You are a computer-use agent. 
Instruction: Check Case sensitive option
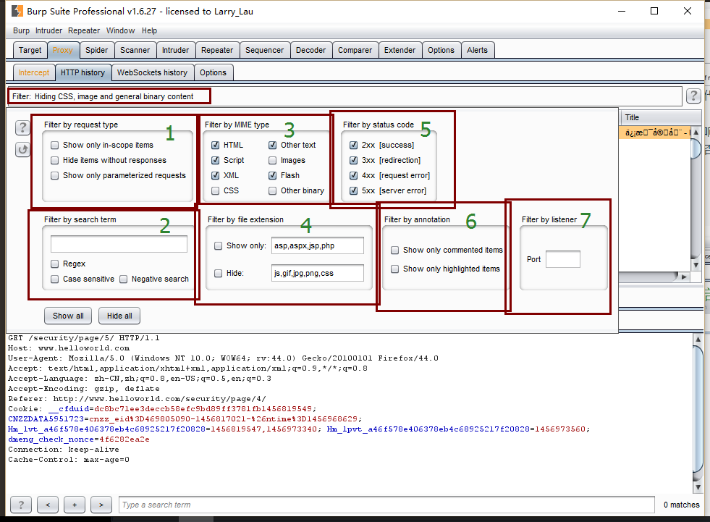(x=55, y=279)
